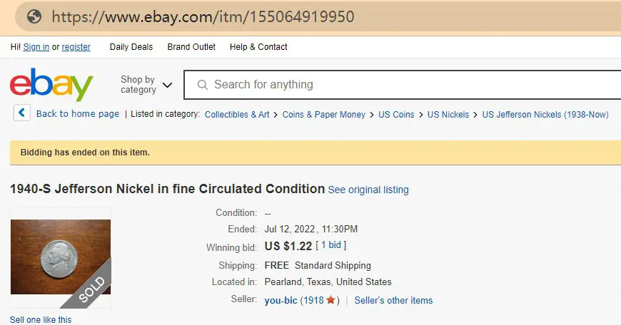
Task: Click the register link
Action: [x=76, y=47]
